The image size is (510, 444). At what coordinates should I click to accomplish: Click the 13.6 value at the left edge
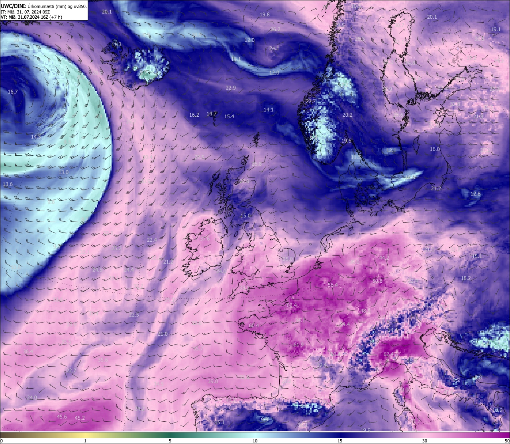(8, 184)
